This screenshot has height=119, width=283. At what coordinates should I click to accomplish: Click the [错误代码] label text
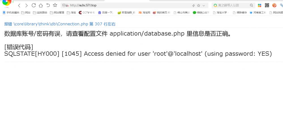pos(19,47)
